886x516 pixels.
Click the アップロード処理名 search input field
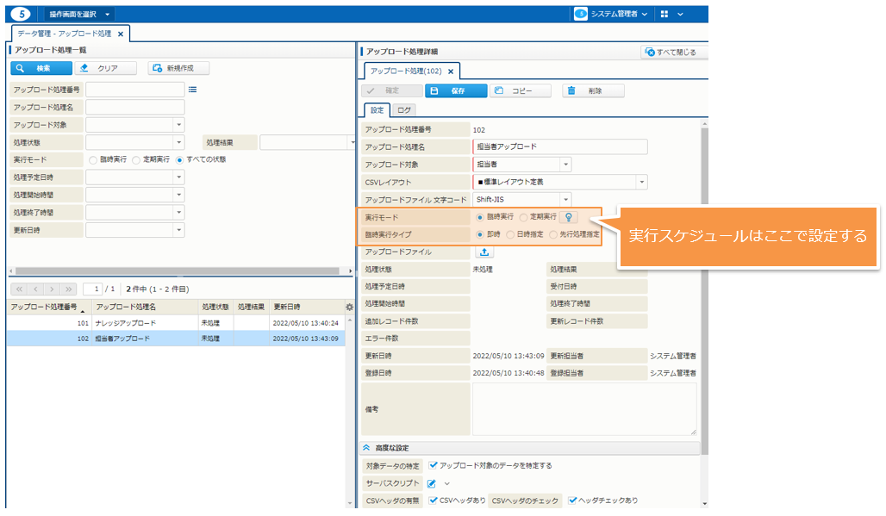[134, 108]
